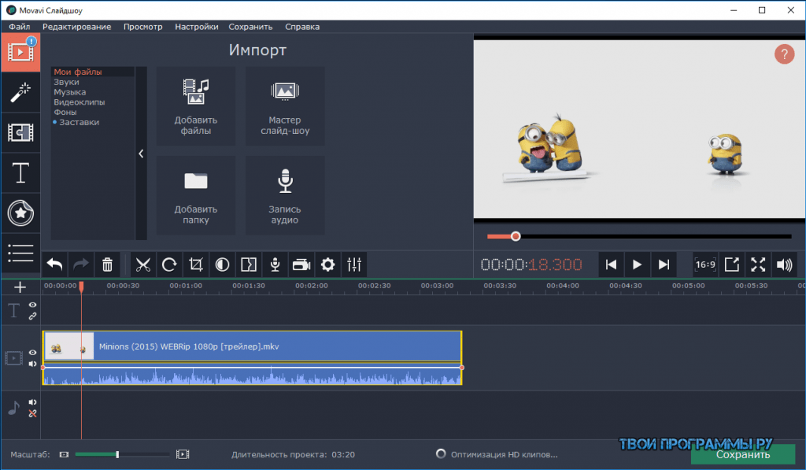Select Фоны category
This screenshot has height=470, width=806.
65,112
